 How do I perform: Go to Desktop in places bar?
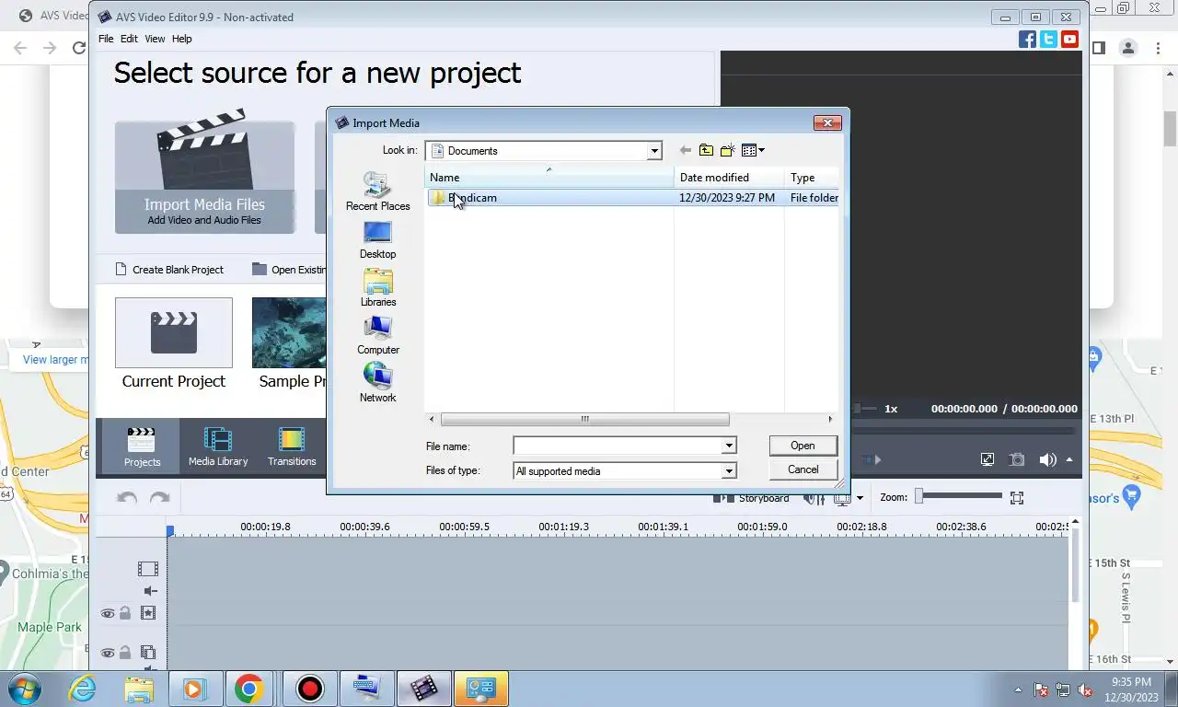pyautogui.click(x=377, y=239)
